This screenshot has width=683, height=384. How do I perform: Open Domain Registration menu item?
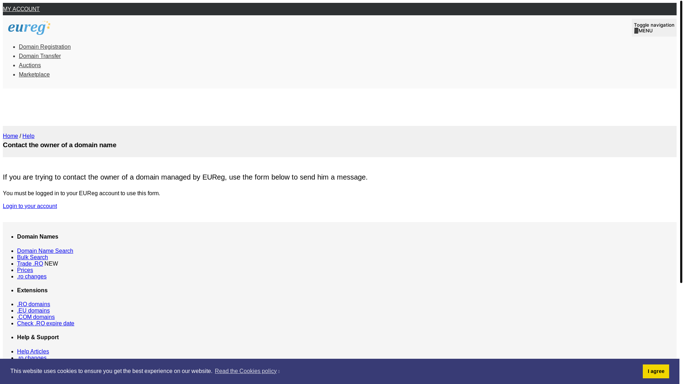[45, 47]
